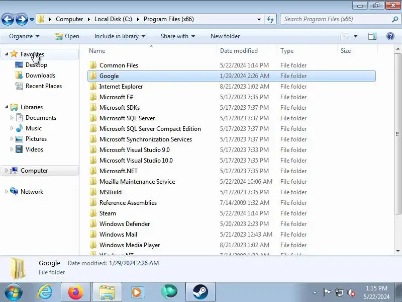The image size is (402, 302).
Task: Click the network tray icon
Action: pos(339,292)
